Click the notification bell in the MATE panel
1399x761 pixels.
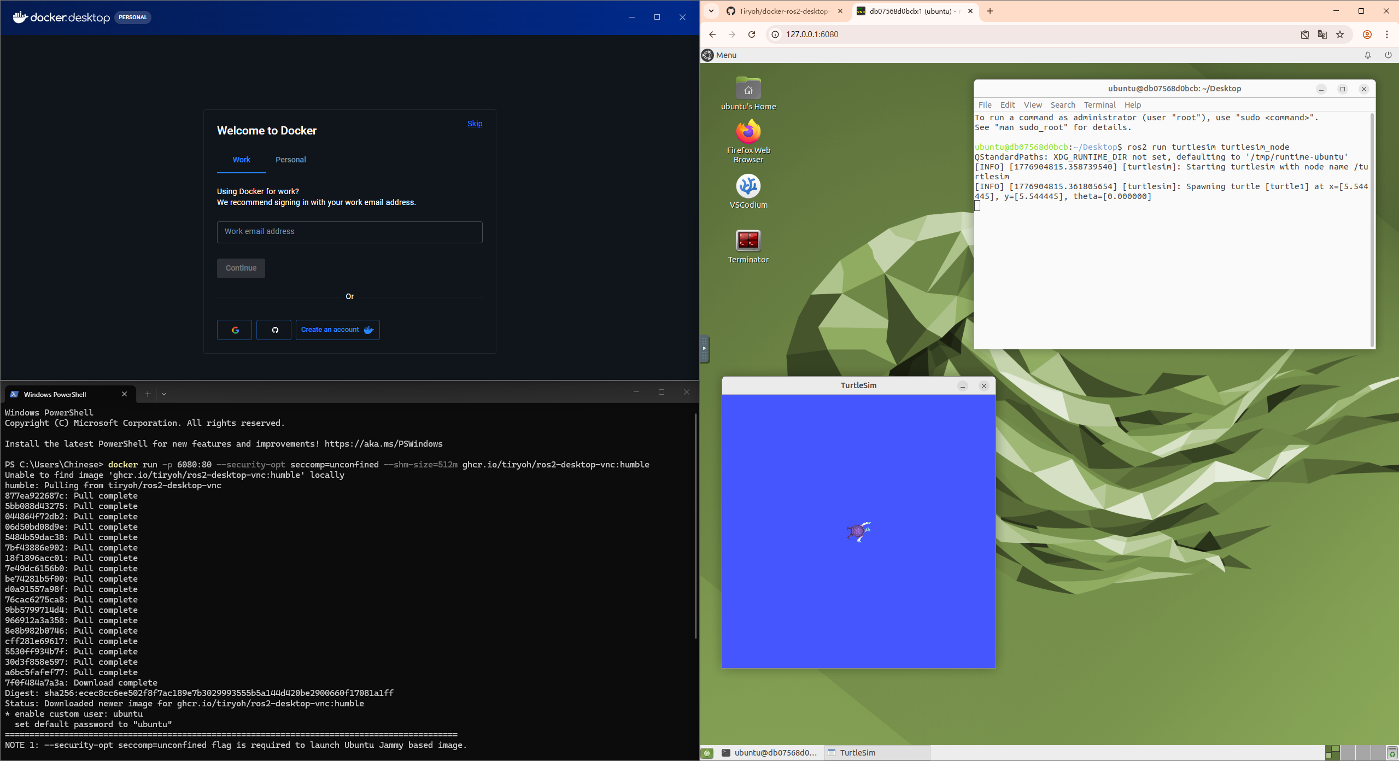point(1367,55)
